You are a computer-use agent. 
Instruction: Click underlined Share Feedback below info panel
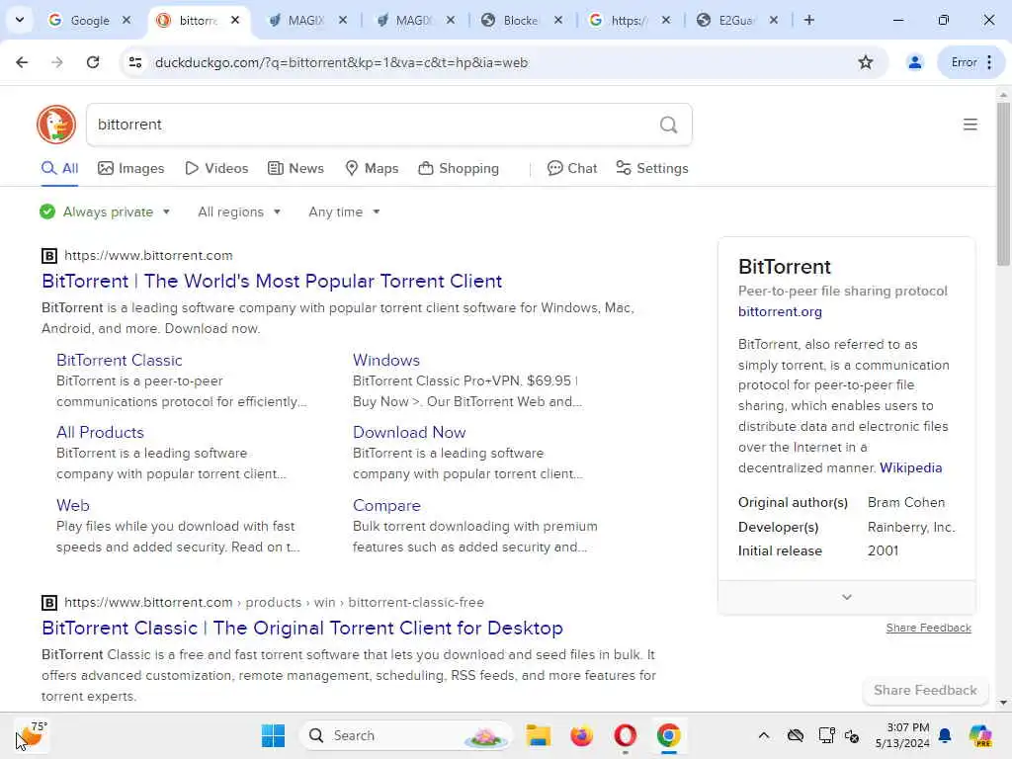(928, 628)
